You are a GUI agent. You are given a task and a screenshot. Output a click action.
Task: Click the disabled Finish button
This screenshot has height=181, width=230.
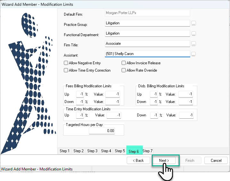tap(190, 161)
